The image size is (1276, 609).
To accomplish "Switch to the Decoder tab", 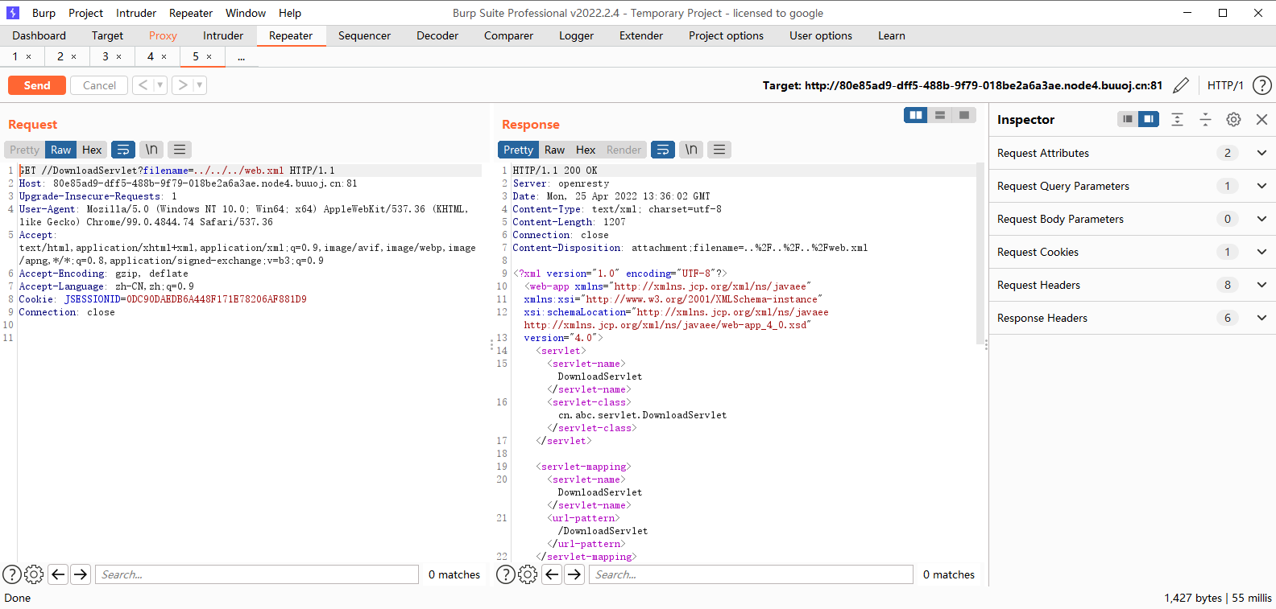I will (x=437, y=35).
